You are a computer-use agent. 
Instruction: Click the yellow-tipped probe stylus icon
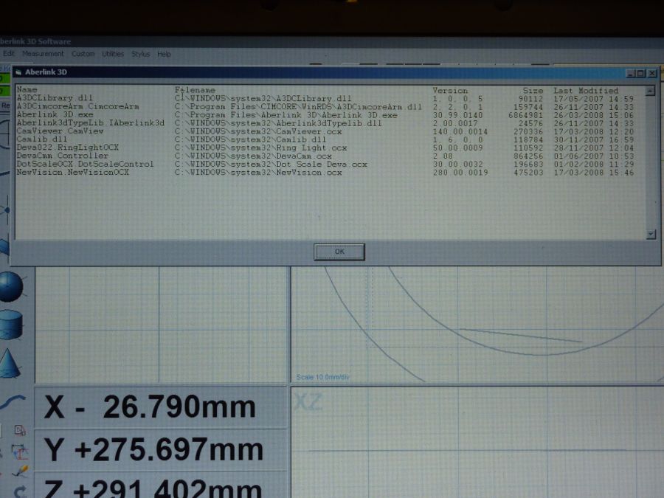20,471
